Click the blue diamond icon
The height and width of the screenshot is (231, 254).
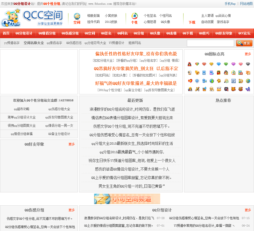pos(219,64)
